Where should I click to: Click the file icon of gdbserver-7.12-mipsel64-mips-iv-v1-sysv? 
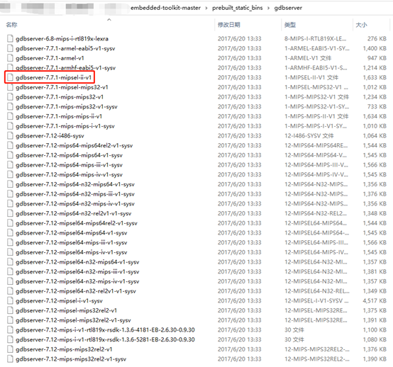(10, 252)
